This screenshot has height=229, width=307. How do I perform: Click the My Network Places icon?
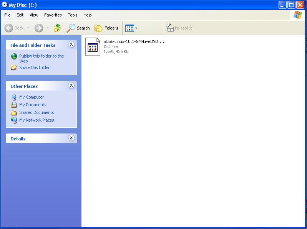point(14,120)
